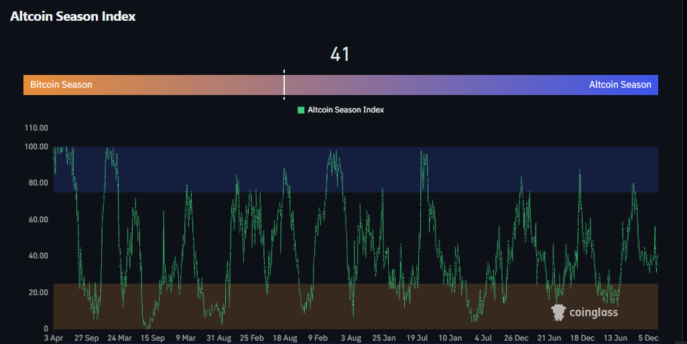Click the Altcoin Season Index title
Screen dimensions: 687x344
point(73,16)
